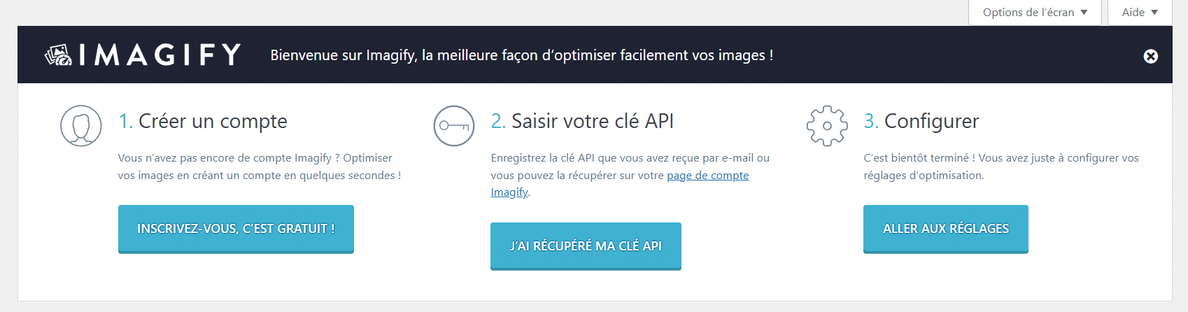Click the C'est bientôt terminé description text
Image resolution: width=1188 pixels, height=312 pixels.
pos(1000,166)
